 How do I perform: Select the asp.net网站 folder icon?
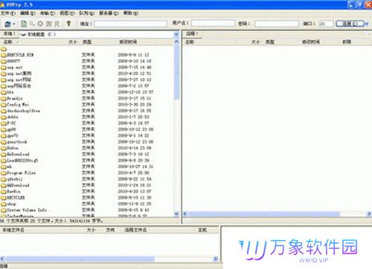coord(4,80)
